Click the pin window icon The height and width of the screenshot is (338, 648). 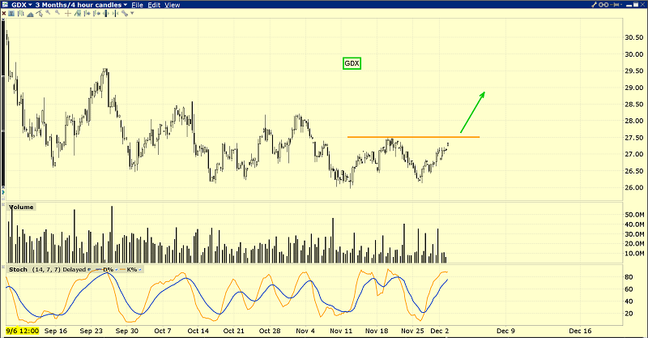(614, 5)
